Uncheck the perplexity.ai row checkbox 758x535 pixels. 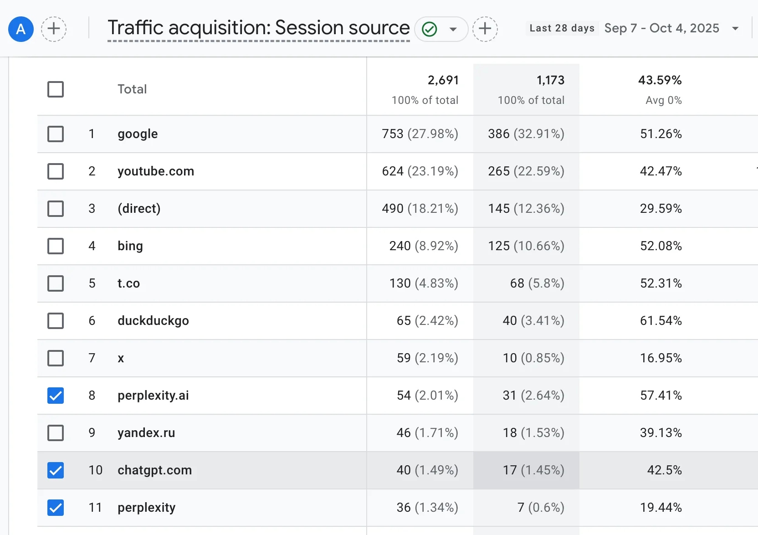point(56,396)
